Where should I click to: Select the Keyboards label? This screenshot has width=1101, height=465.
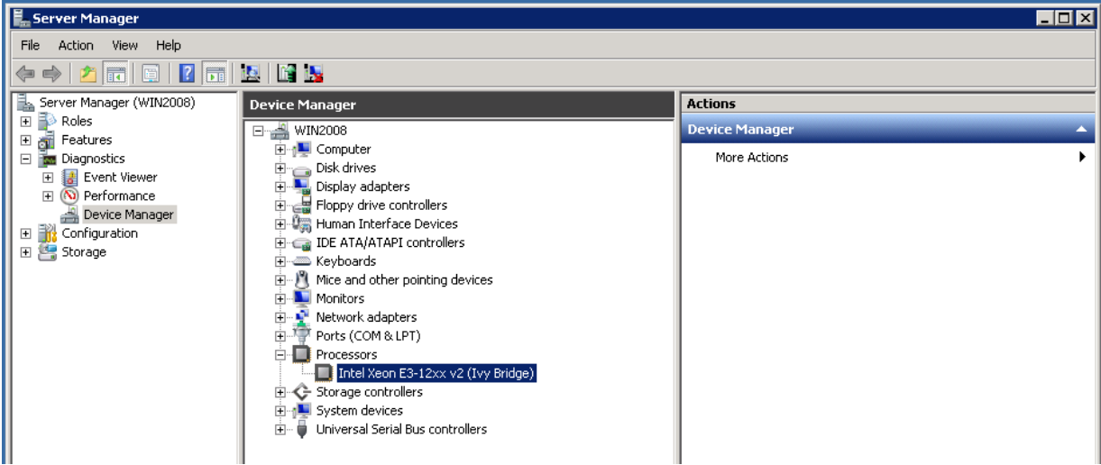[345, 261]
